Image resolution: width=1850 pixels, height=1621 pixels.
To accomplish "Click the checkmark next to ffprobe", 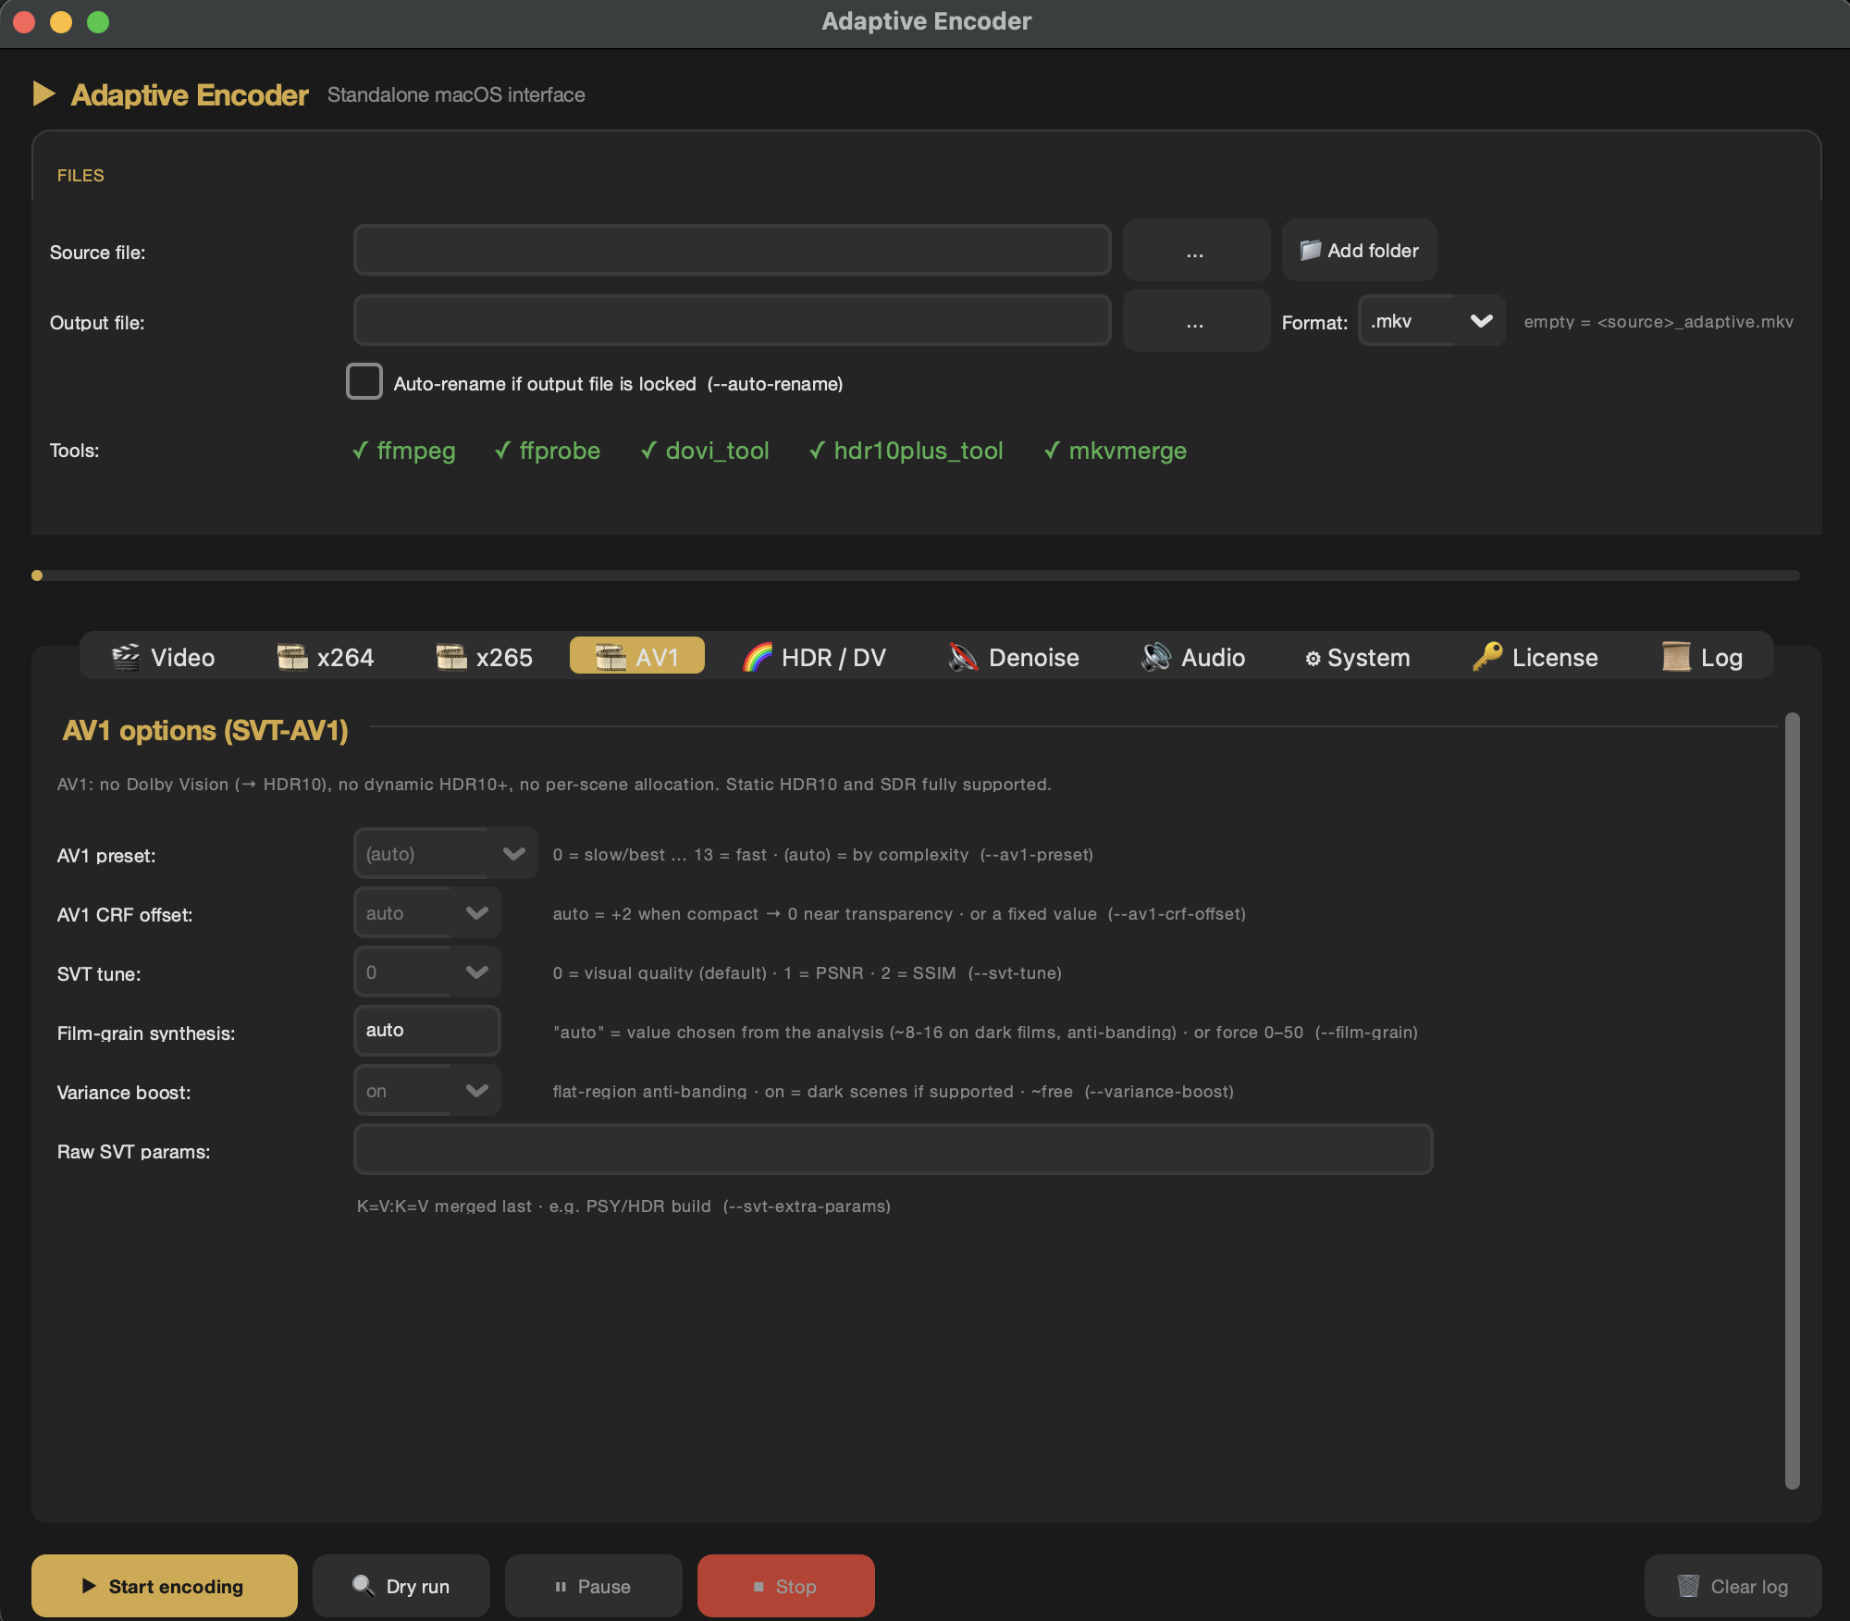I will 502,451.
